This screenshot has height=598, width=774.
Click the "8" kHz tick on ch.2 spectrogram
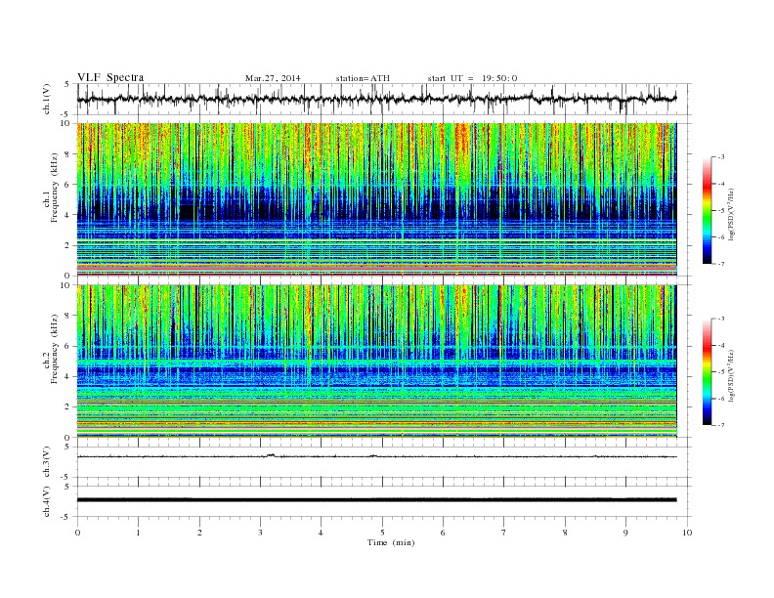pyautogui.click(x=67, y=316)
